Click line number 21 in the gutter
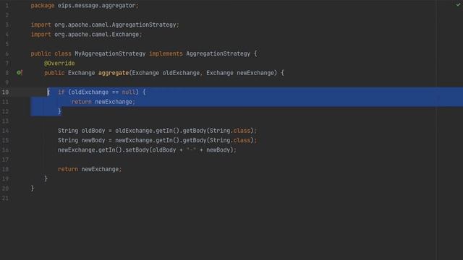The height and width of the screenshot is (260, 463). point(5,198)
